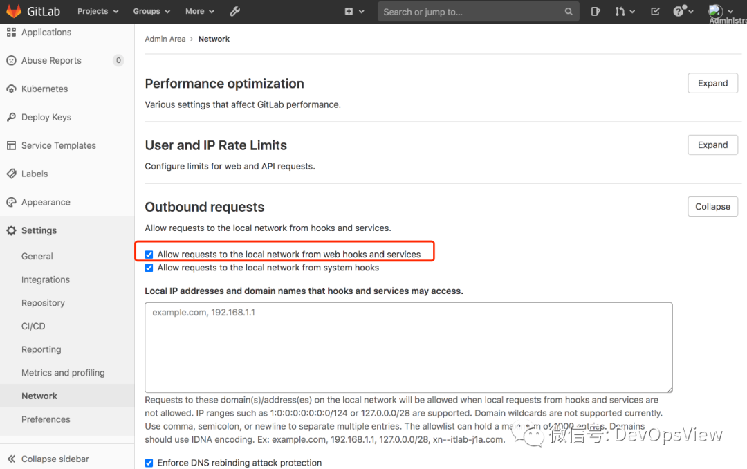Click the Kubernetes sidebar icon
The width and height of the screenshot is (747, 469).
tap(12, 89)
